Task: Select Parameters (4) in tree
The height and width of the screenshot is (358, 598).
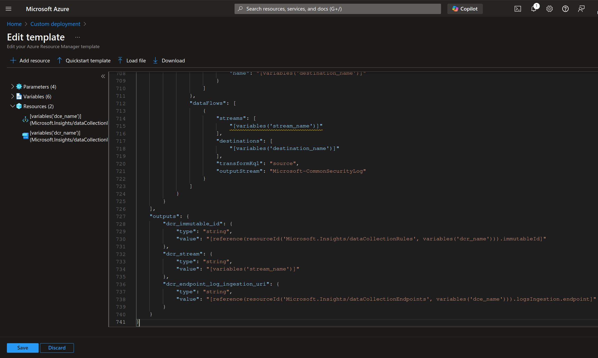Action: (40, 87)
